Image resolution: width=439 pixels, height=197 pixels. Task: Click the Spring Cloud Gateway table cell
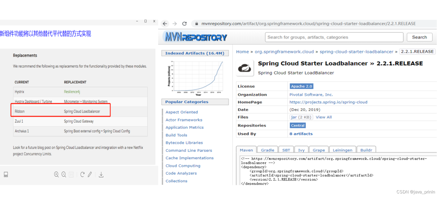click(x=79, y=121)
